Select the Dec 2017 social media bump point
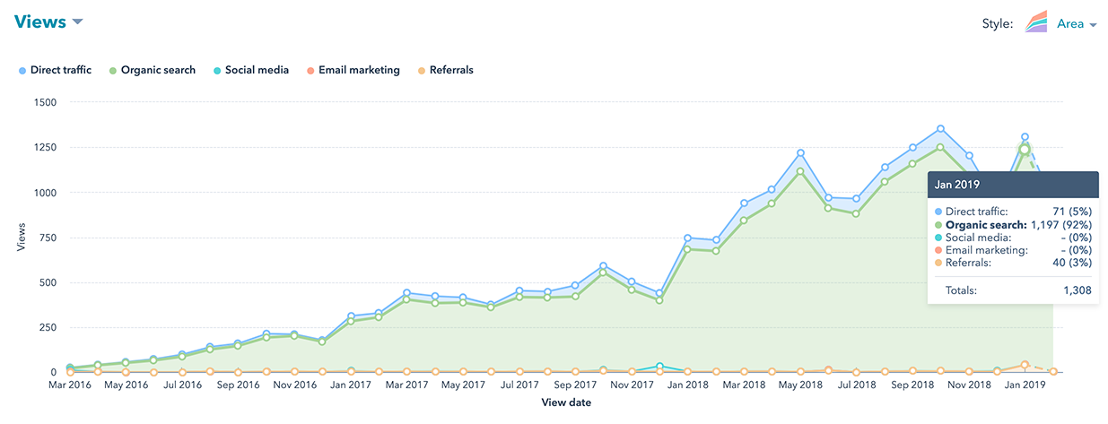Viewport: 1108px width, 424px height. pyautogui.click(x=659, y=367)
